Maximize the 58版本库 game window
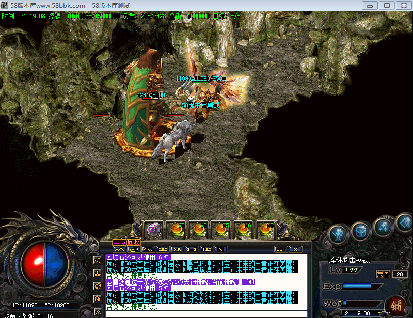The width and height of the screenshot is (413, 318). point(387,6)
